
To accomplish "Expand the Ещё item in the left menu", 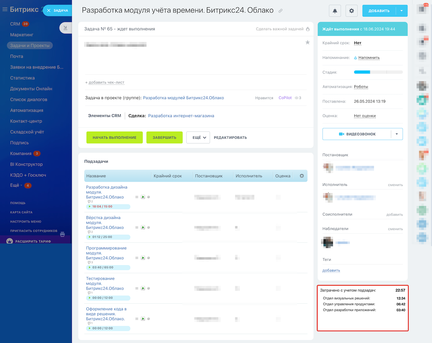I will [15, 185].
